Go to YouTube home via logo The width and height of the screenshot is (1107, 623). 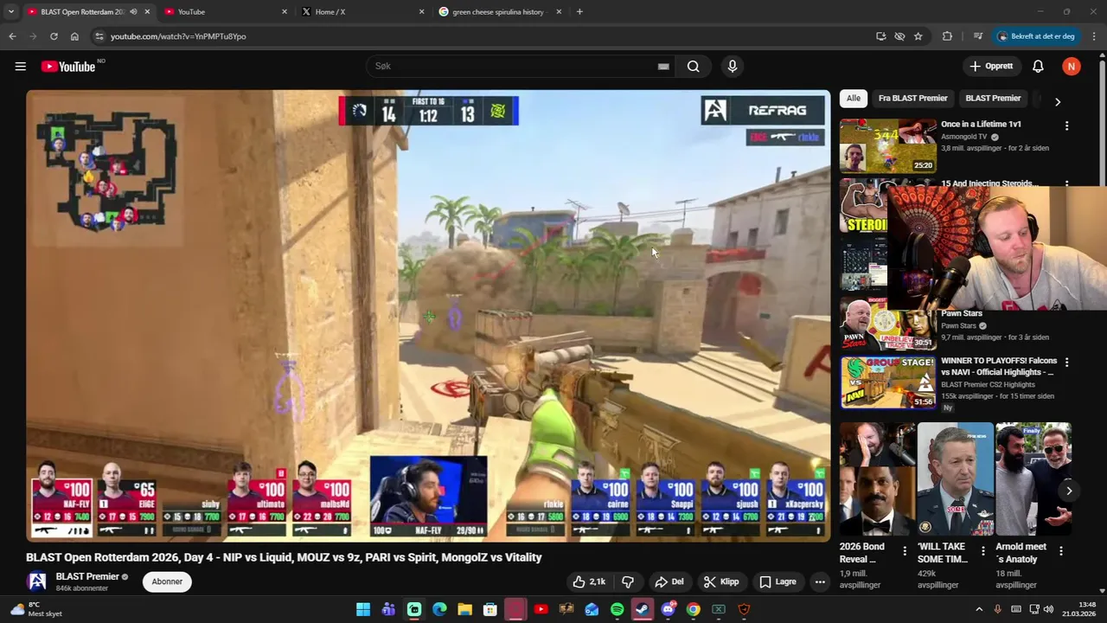point(68,67)
